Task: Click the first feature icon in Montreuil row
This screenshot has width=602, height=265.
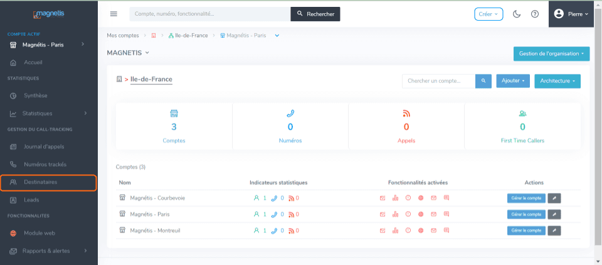Action: [383, 231]
